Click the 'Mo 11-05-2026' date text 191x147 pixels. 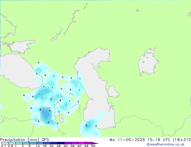(127, 140)
